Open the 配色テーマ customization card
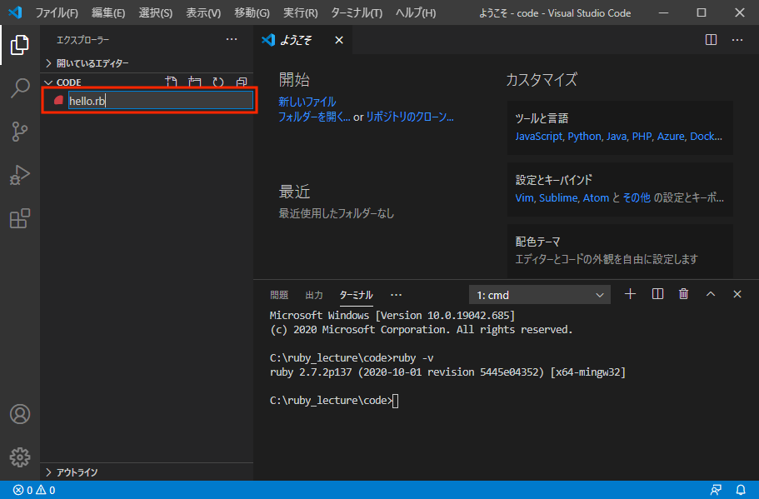This screenshot has height=499, width=759. (x=620, y=251)
